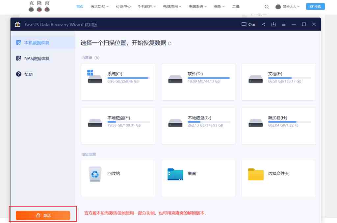The width and height of the screenshot is (337, 223).
Task: Open the Chat panel in the title bar
Action: click(248, 24)
